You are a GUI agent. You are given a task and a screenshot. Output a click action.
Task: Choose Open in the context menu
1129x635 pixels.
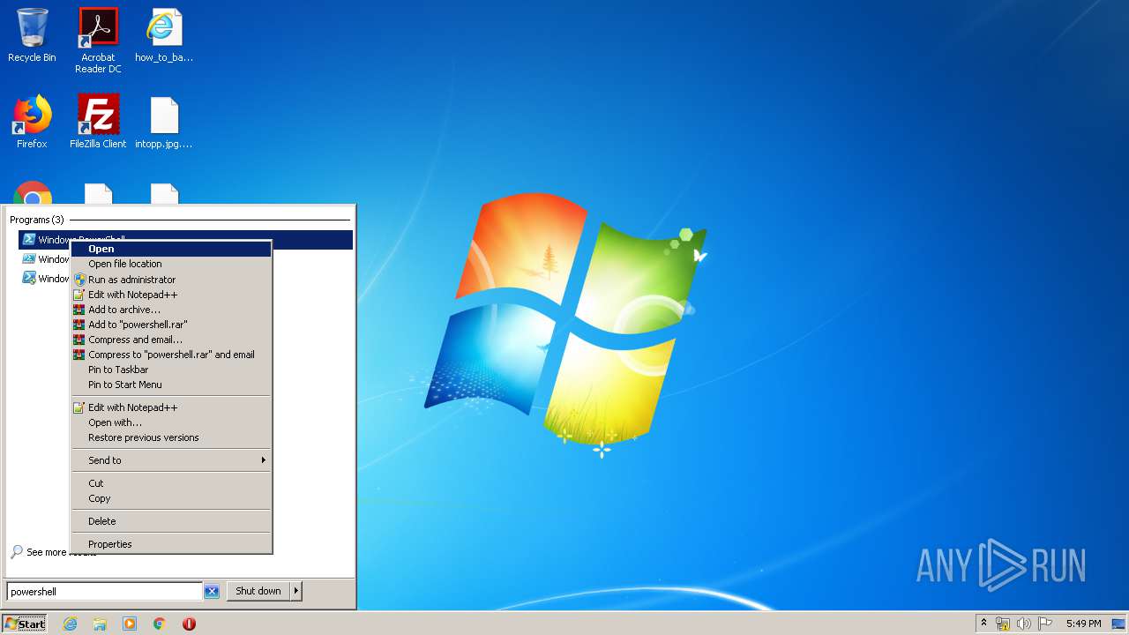click(x=171, y=249)
